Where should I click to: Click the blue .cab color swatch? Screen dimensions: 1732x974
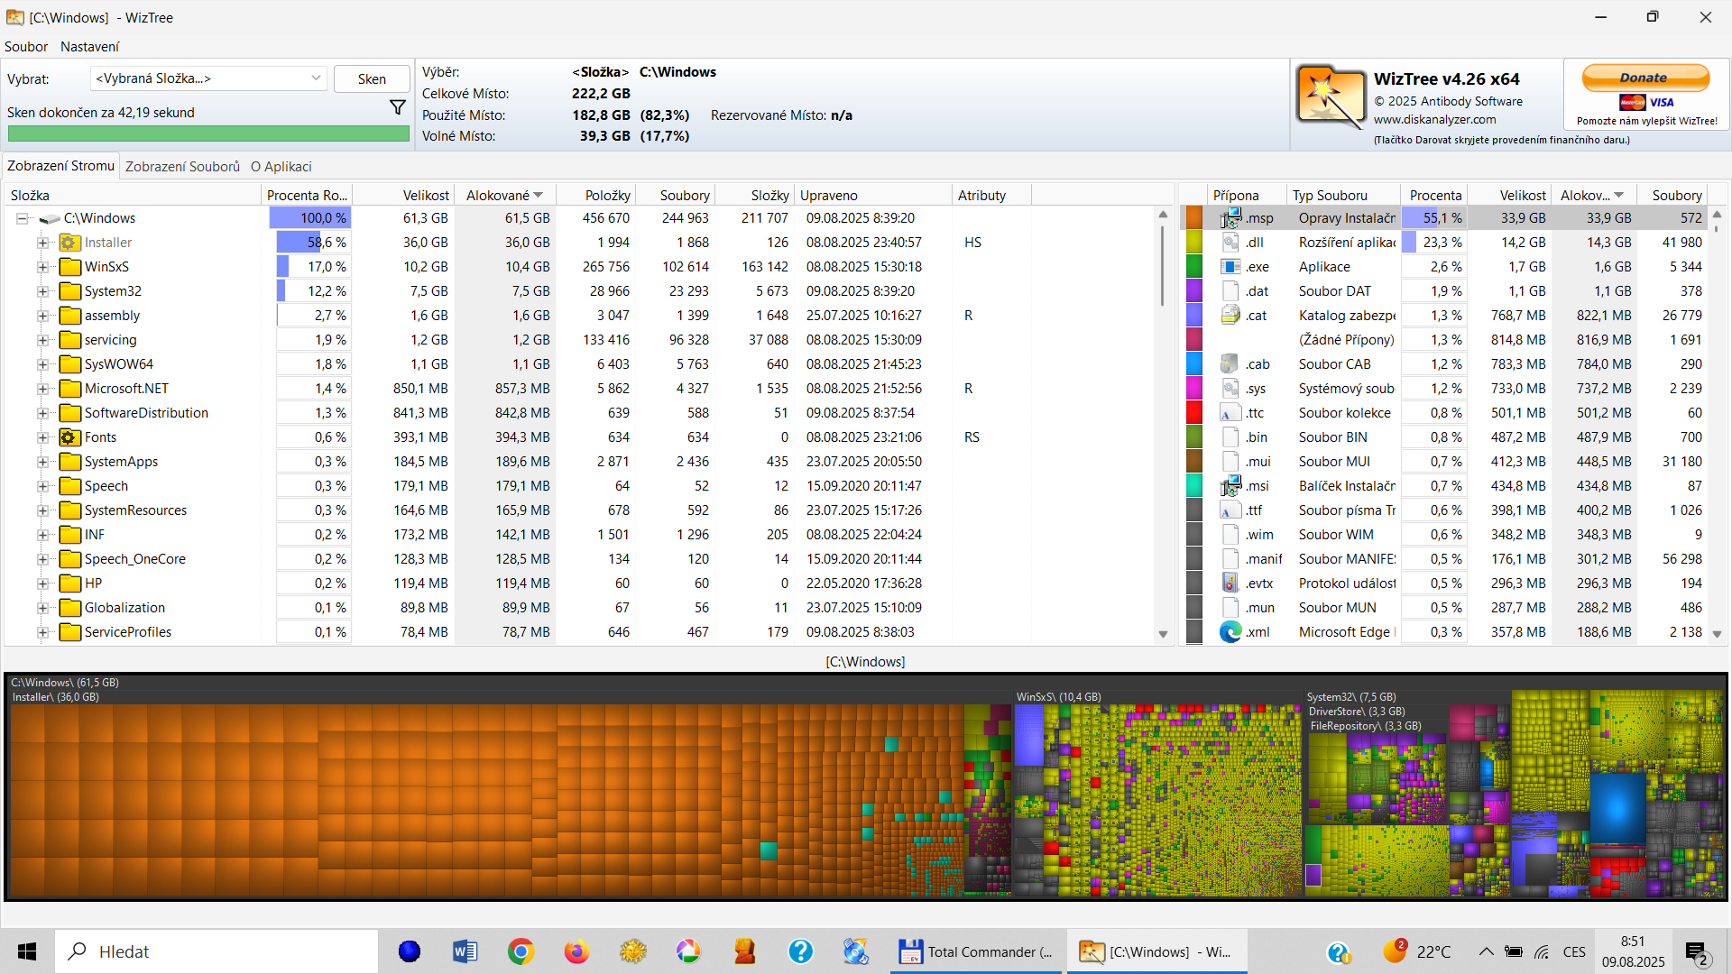[x=1194, y=364]
